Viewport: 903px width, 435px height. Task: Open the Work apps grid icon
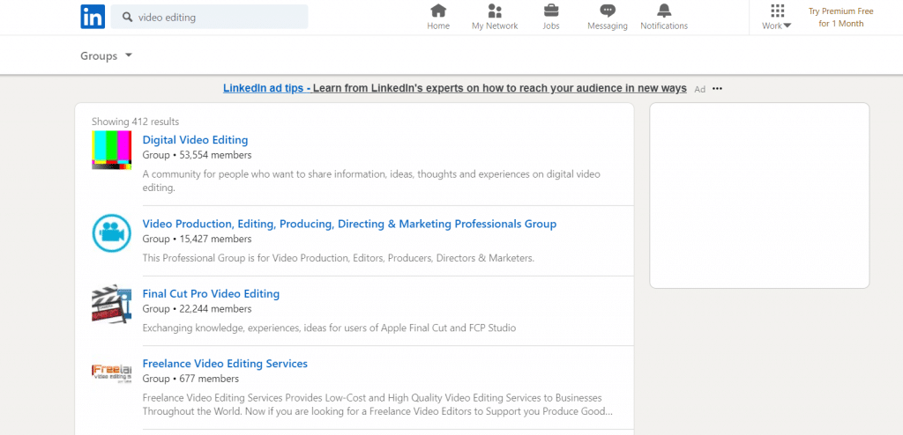click(x=778, y=11)
